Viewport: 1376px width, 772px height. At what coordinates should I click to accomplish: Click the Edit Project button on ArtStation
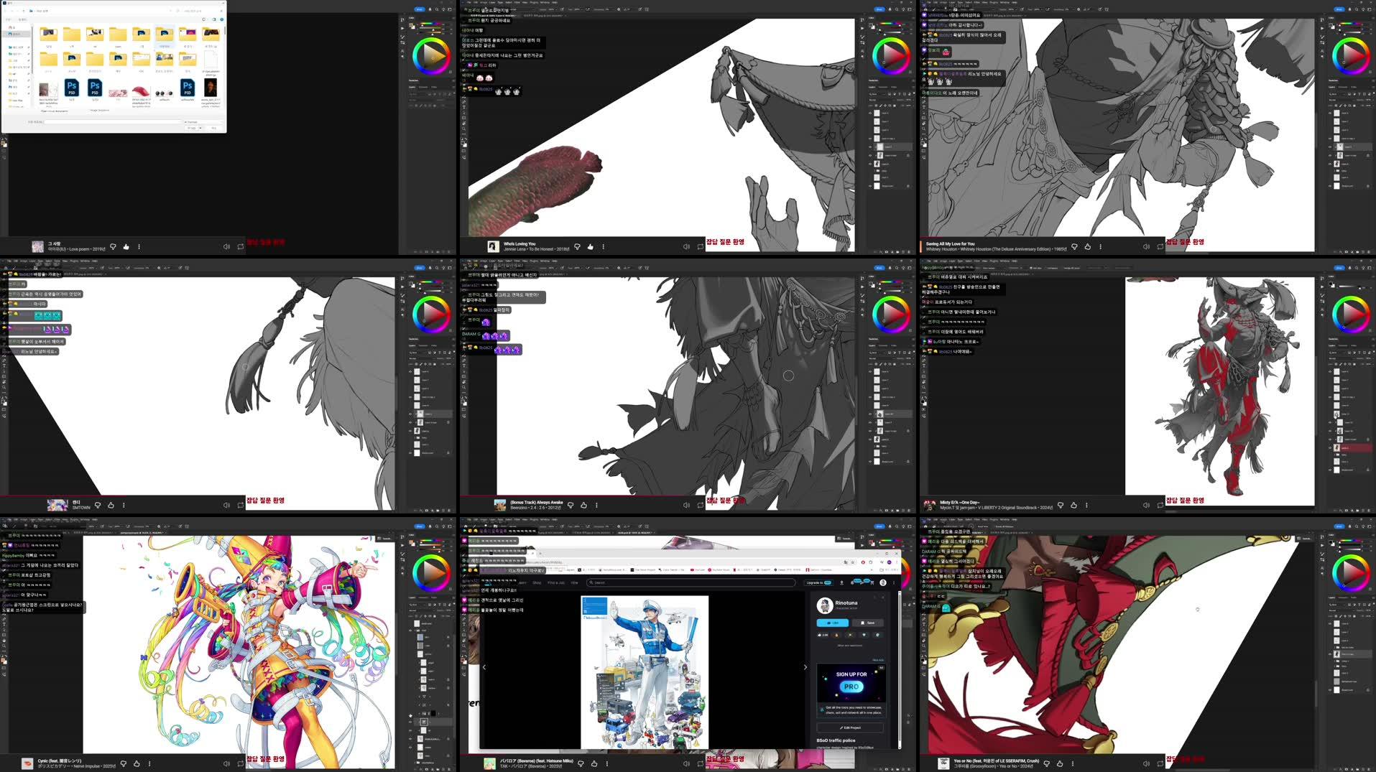(x=850, y=727)
